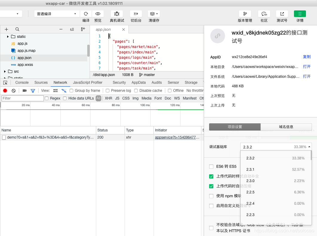Filter requests by WS type
The image size is (317, 236).
click(177, 98)
